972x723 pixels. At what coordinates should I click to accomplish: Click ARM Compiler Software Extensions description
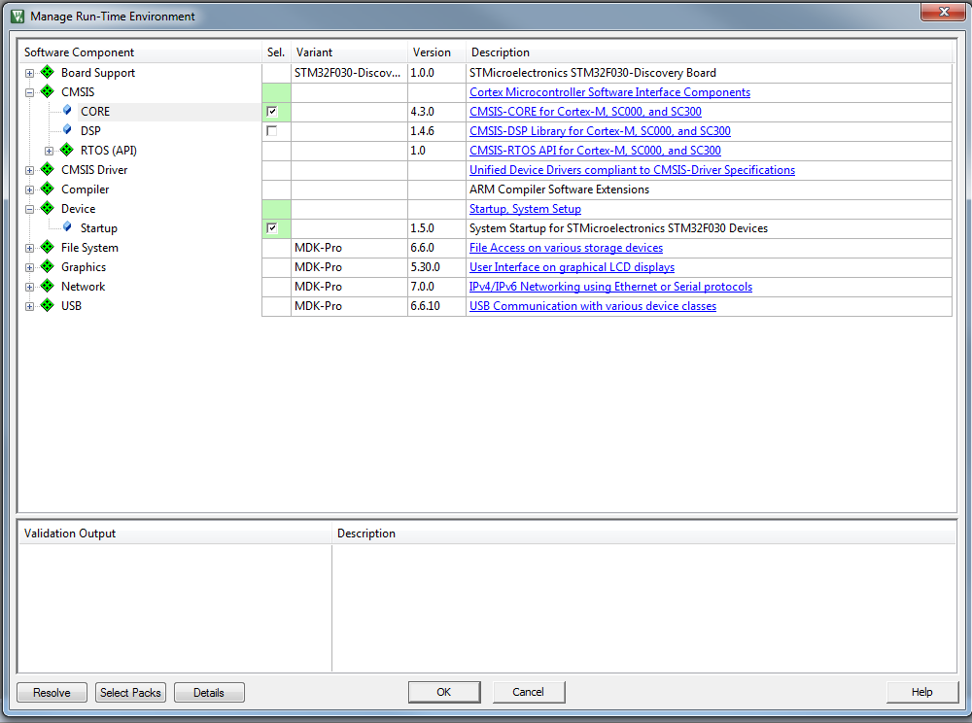559,189
